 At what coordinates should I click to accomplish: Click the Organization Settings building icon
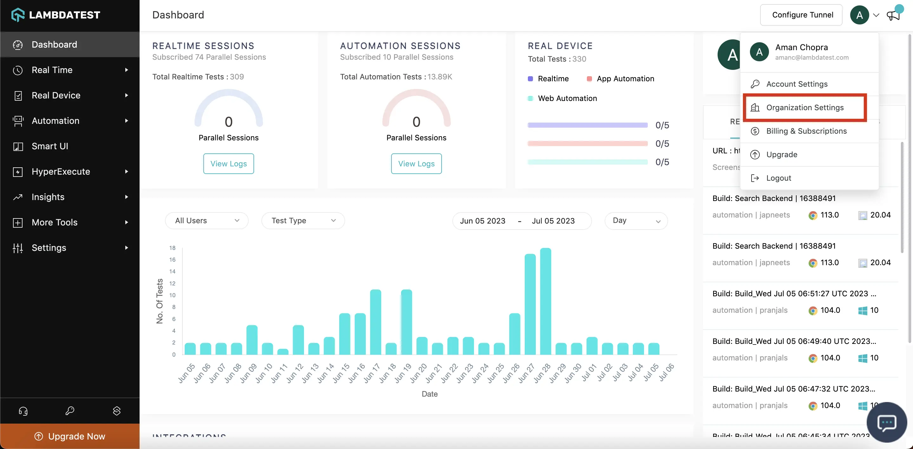pos(755,107)
